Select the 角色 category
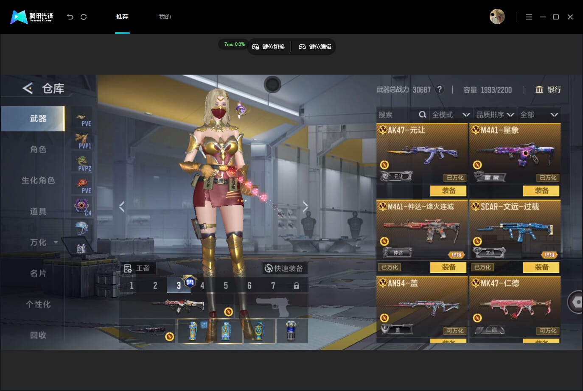This screenshot has width=583, height=391. pos(38,149)
